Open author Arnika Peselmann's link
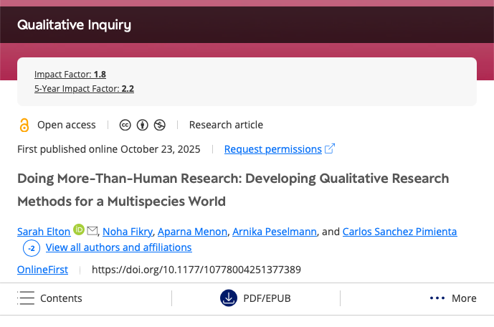 pyautogui.click(x=275, y=232)
